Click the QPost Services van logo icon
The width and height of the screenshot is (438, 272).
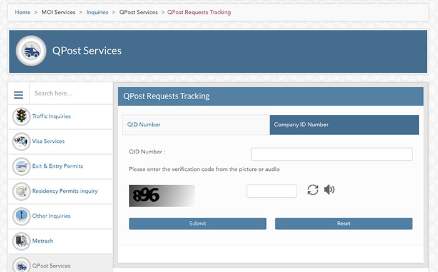pyautogui.click(x=31, y=51)
